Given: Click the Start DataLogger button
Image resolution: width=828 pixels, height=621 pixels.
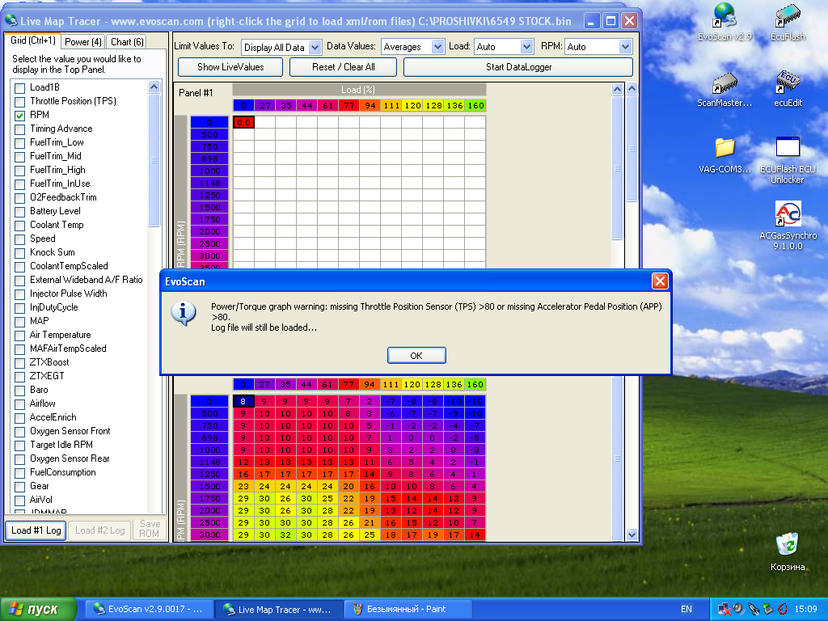Looking at the screenshot, I should 517,67.
